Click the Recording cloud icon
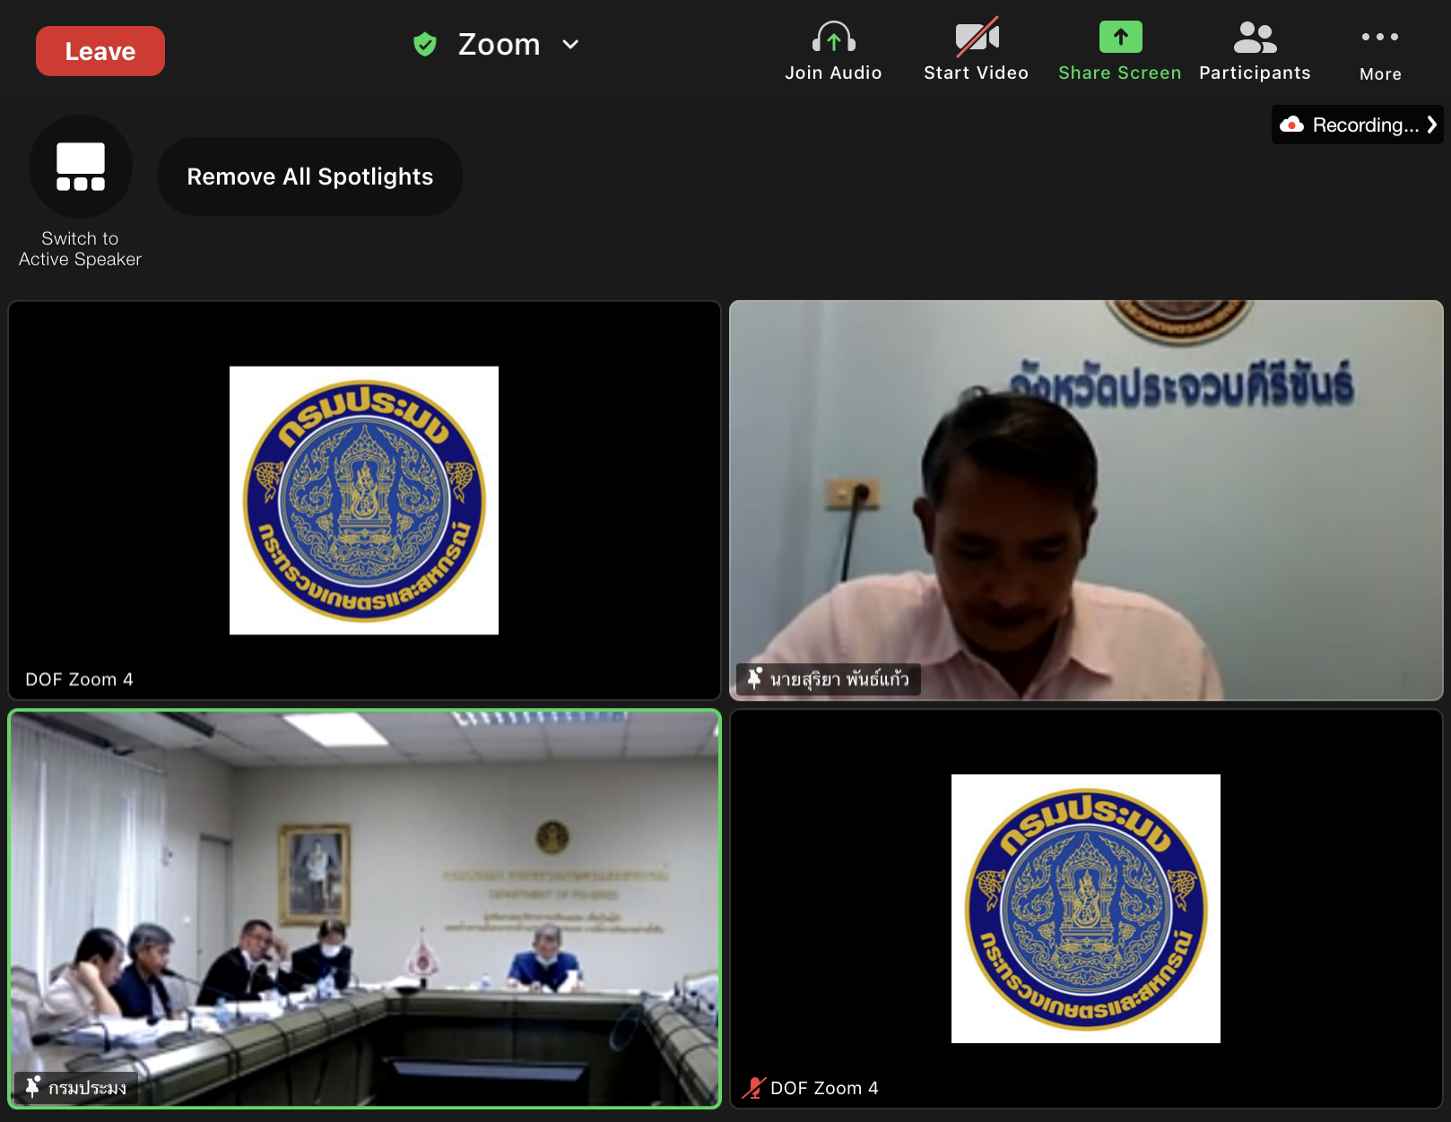This screenshot has width=1451, height=1122. point(1291,125)
